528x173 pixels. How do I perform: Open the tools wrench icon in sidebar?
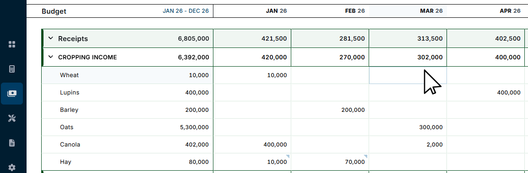12,118
